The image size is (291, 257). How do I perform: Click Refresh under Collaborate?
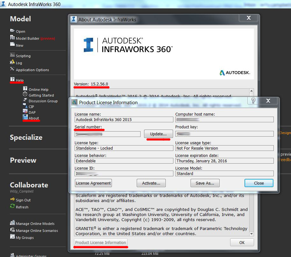(x=22, y=207)
